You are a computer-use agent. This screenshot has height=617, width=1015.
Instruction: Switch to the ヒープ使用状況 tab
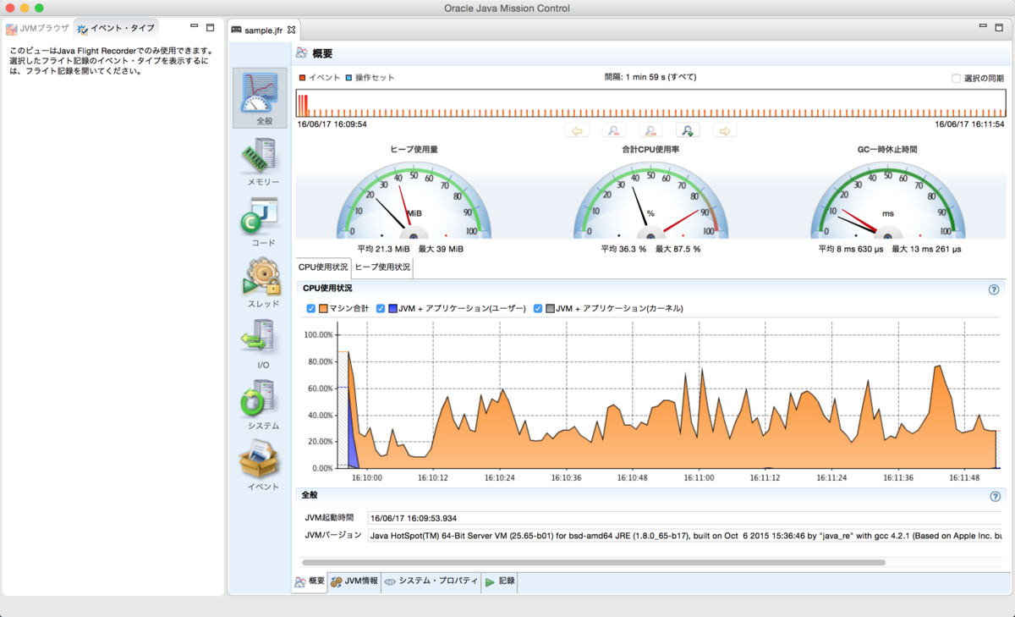click(382, 267)
